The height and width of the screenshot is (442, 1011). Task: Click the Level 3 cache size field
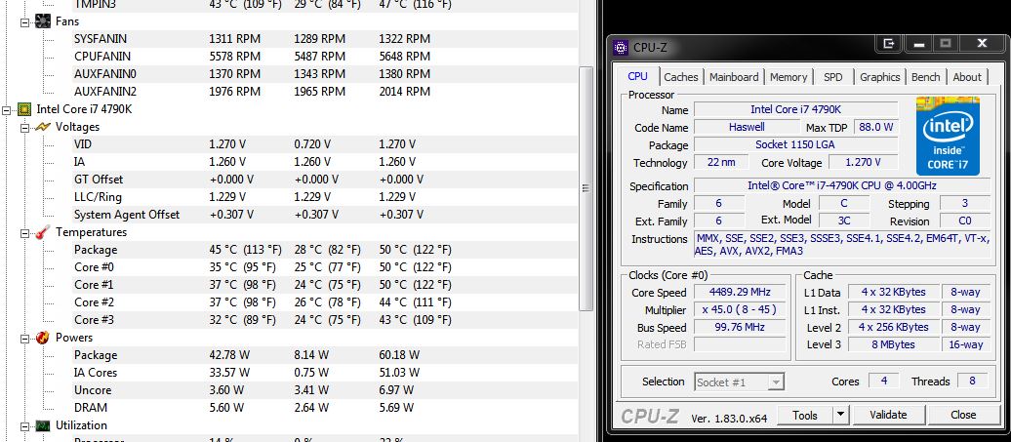pyautogui.click(x=893, y=344)
